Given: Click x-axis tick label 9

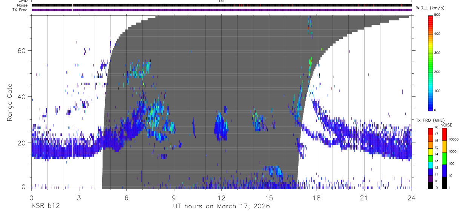Looking at the screenshot, I should [x=174, y=197].
